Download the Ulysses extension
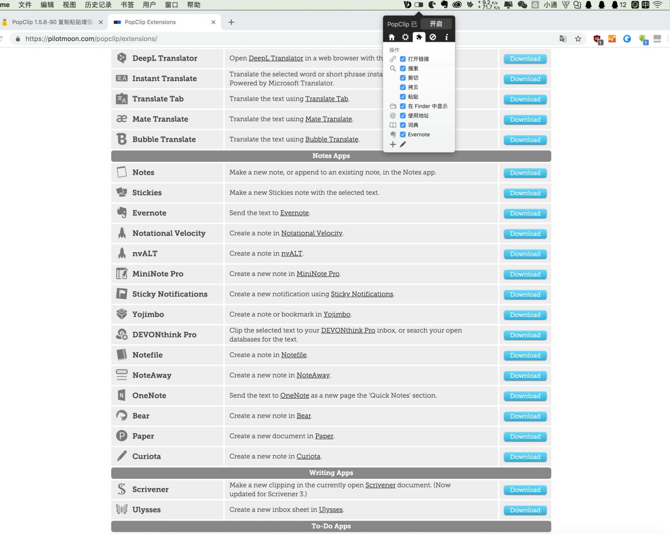The height and width of the screenshot is (534, 670). tap(525, 510)
